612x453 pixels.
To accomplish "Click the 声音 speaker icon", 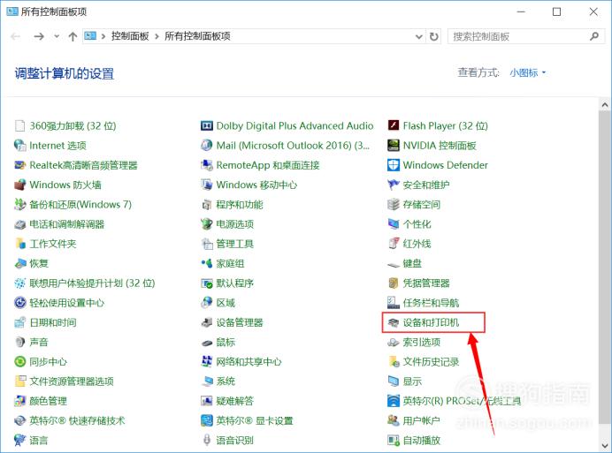I will (20, 343).
